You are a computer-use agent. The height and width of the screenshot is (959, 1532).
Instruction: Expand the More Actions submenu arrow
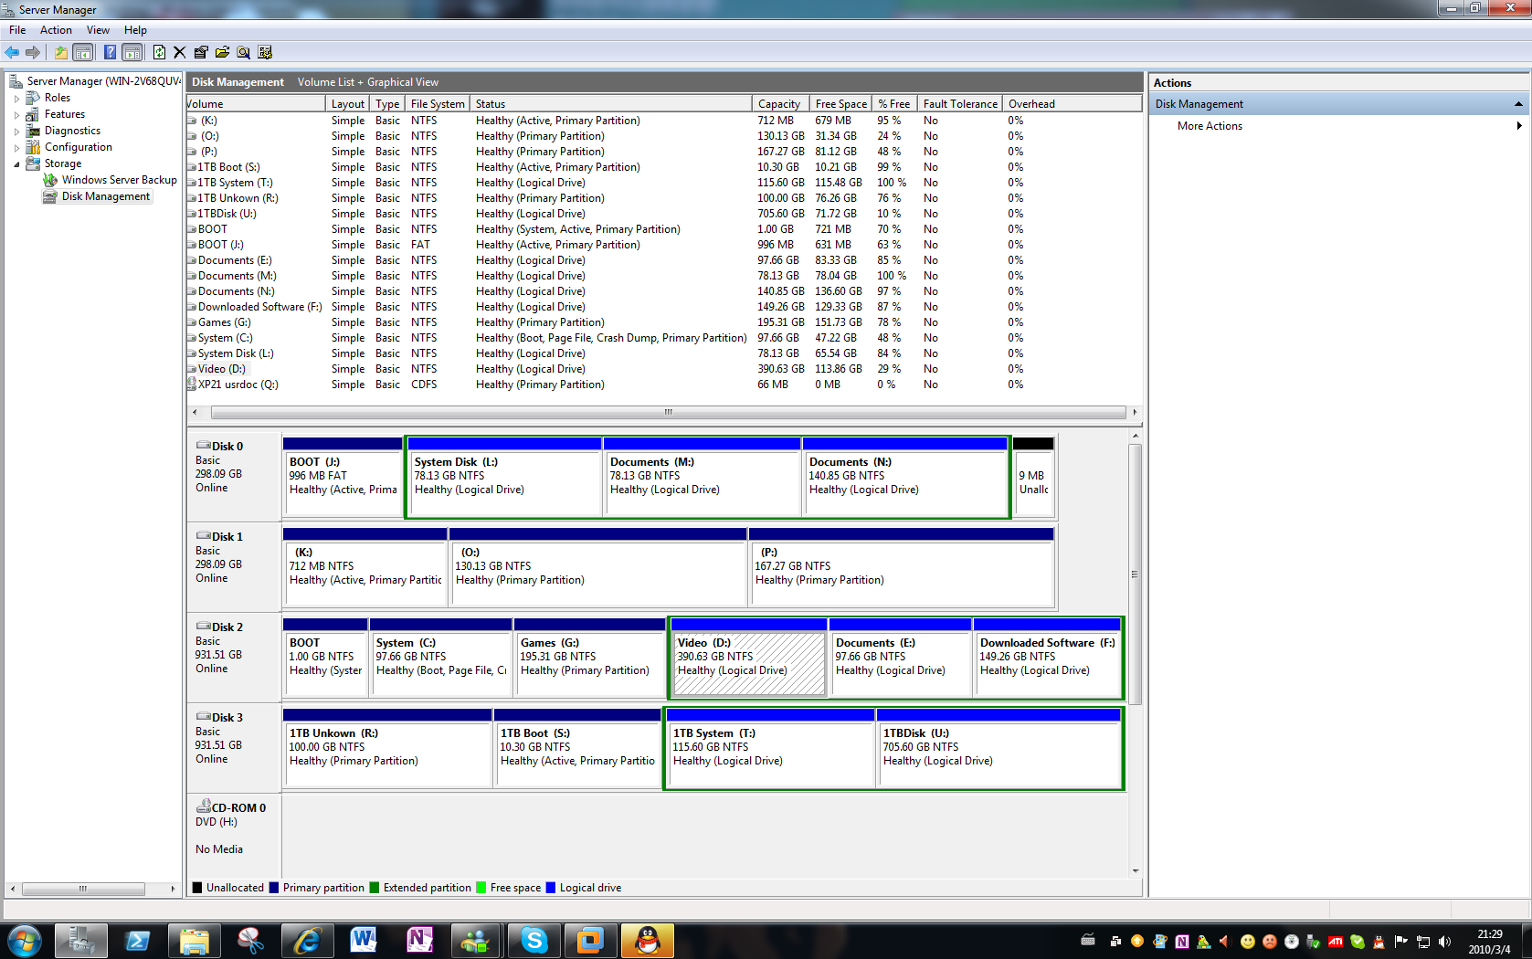(1519, 126)
